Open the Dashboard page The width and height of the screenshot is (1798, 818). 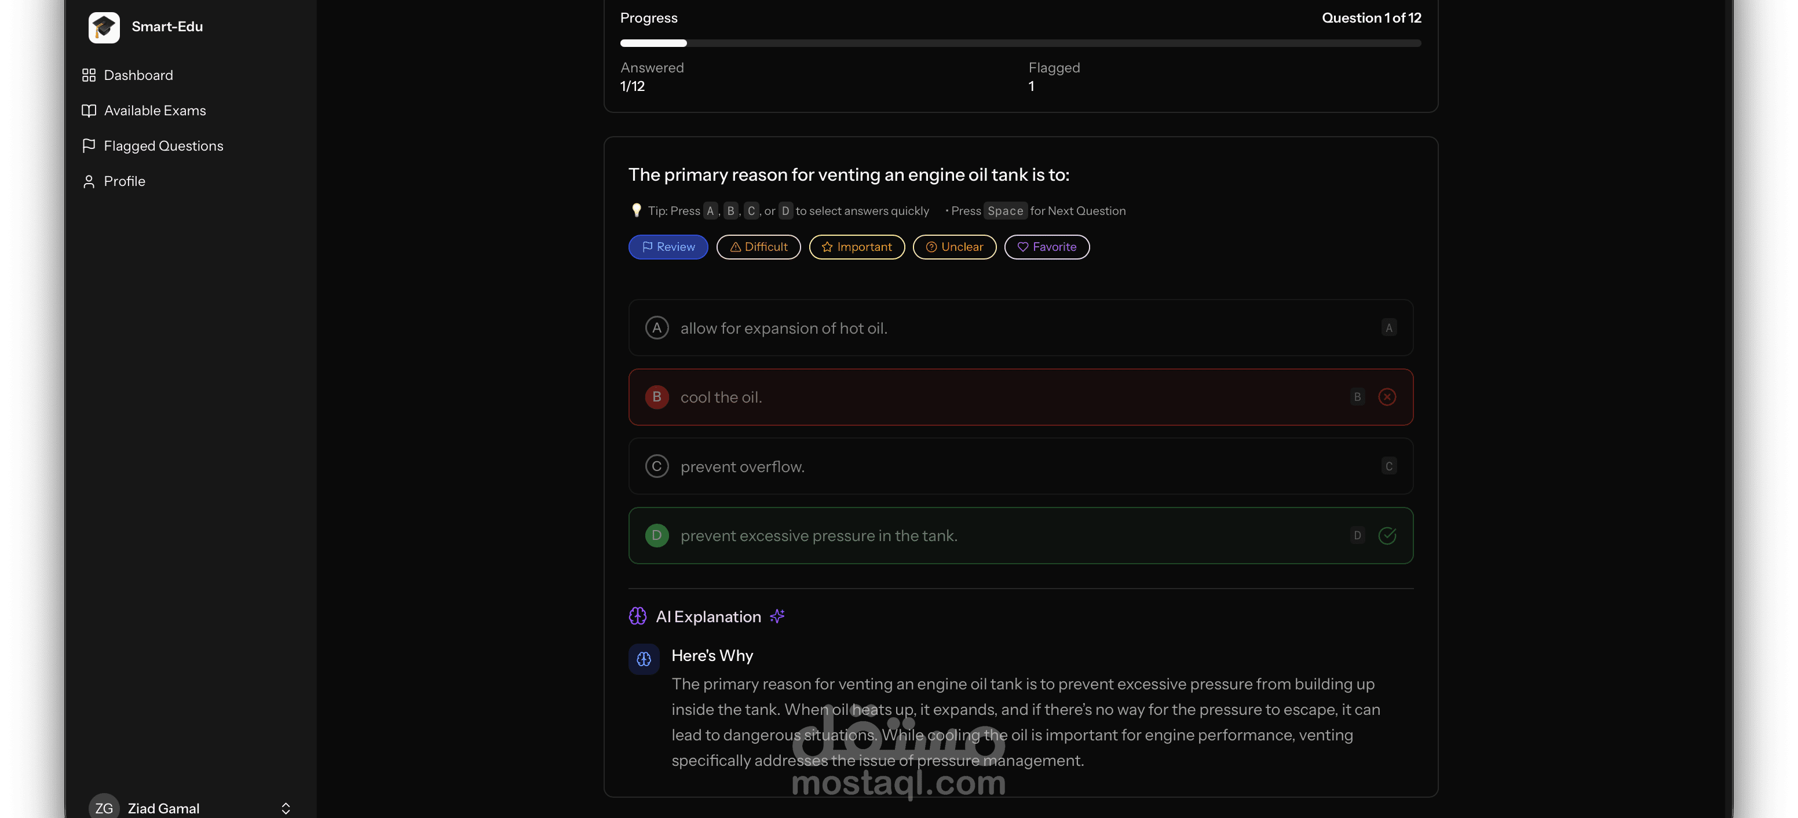pos(138,75)
